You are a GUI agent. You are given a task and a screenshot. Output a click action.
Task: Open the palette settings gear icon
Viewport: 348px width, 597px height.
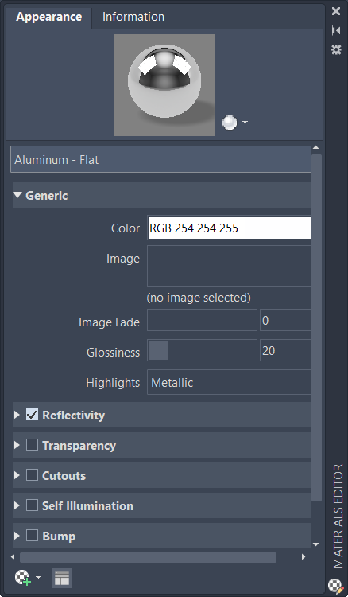click(336, 49)
